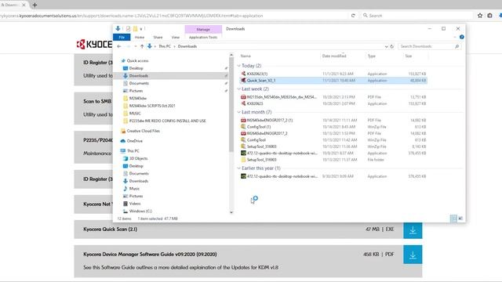Click the navigation pane scroll-down arrow
The image size is (502, 282).
point(231,212)
